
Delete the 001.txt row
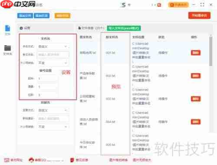[x=196, y=53]
